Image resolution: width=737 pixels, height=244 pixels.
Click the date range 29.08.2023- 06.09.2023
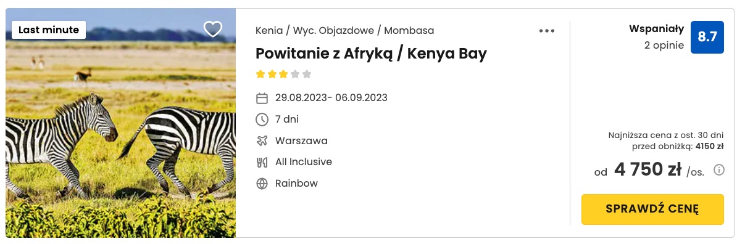331,97
